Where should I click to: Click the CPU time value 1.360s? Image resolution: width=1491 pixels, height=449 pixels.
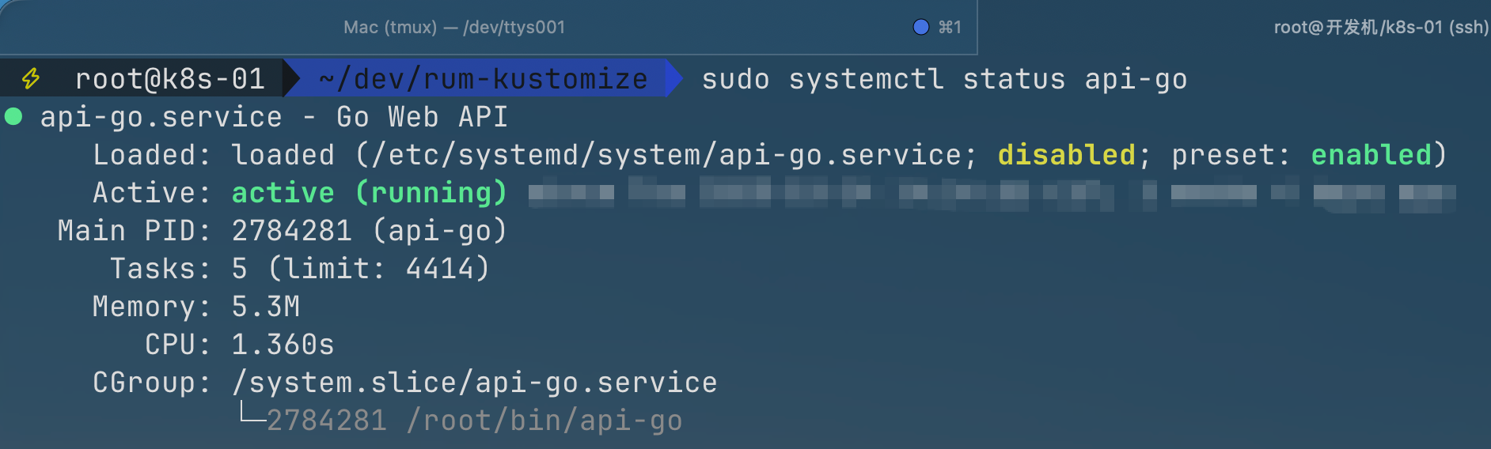pyautogui.click(x=283, y=345)
